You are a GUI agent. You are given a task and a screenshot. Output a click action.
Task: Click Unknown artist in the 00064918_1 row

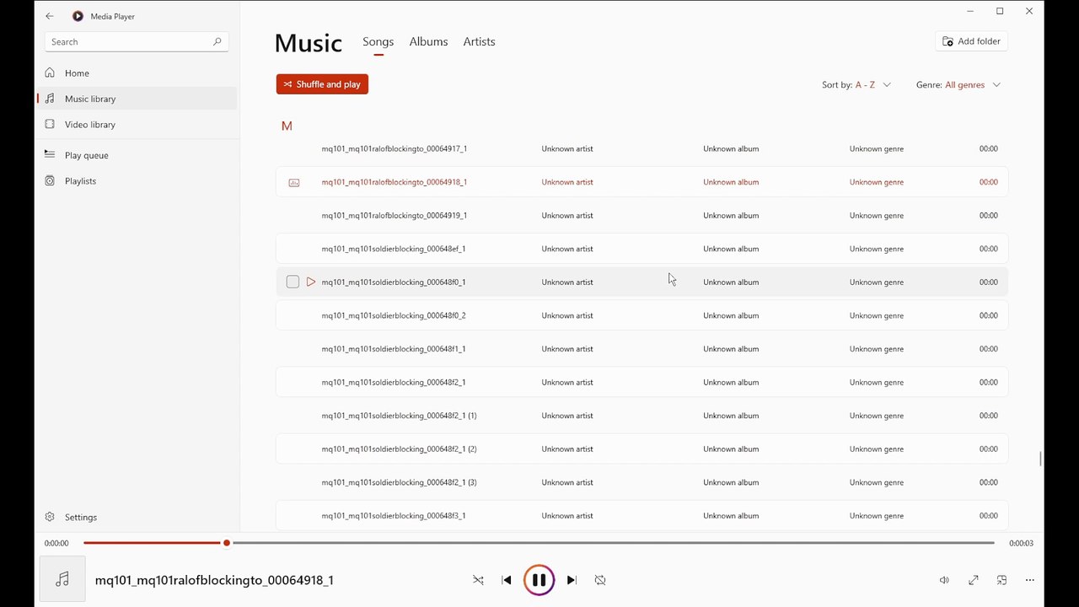click(567, 182)
